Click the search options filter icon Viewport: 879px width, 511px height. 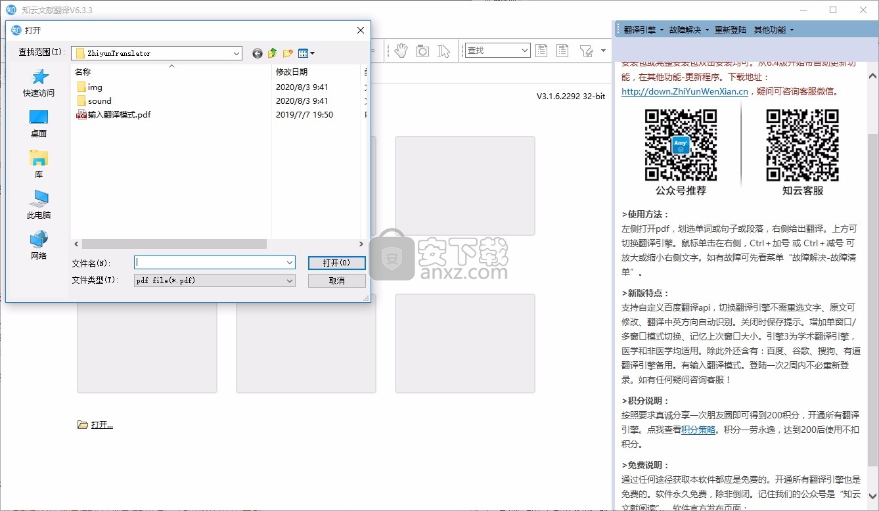click(585, 51)
